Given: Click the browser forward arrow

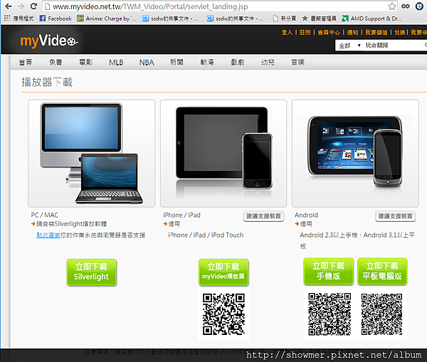Looking at the screenshot, I should tap(21, 6).
